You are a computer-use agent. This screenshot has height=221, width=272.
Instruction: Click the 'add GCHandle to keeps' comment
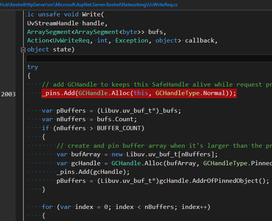(157, 85)
